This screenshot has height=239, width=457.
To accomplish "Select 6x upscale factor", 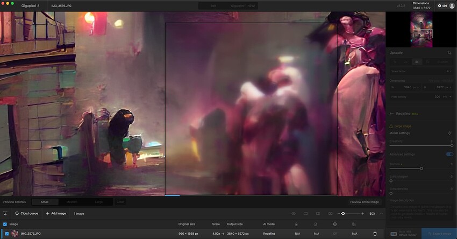I will (427, 62).
